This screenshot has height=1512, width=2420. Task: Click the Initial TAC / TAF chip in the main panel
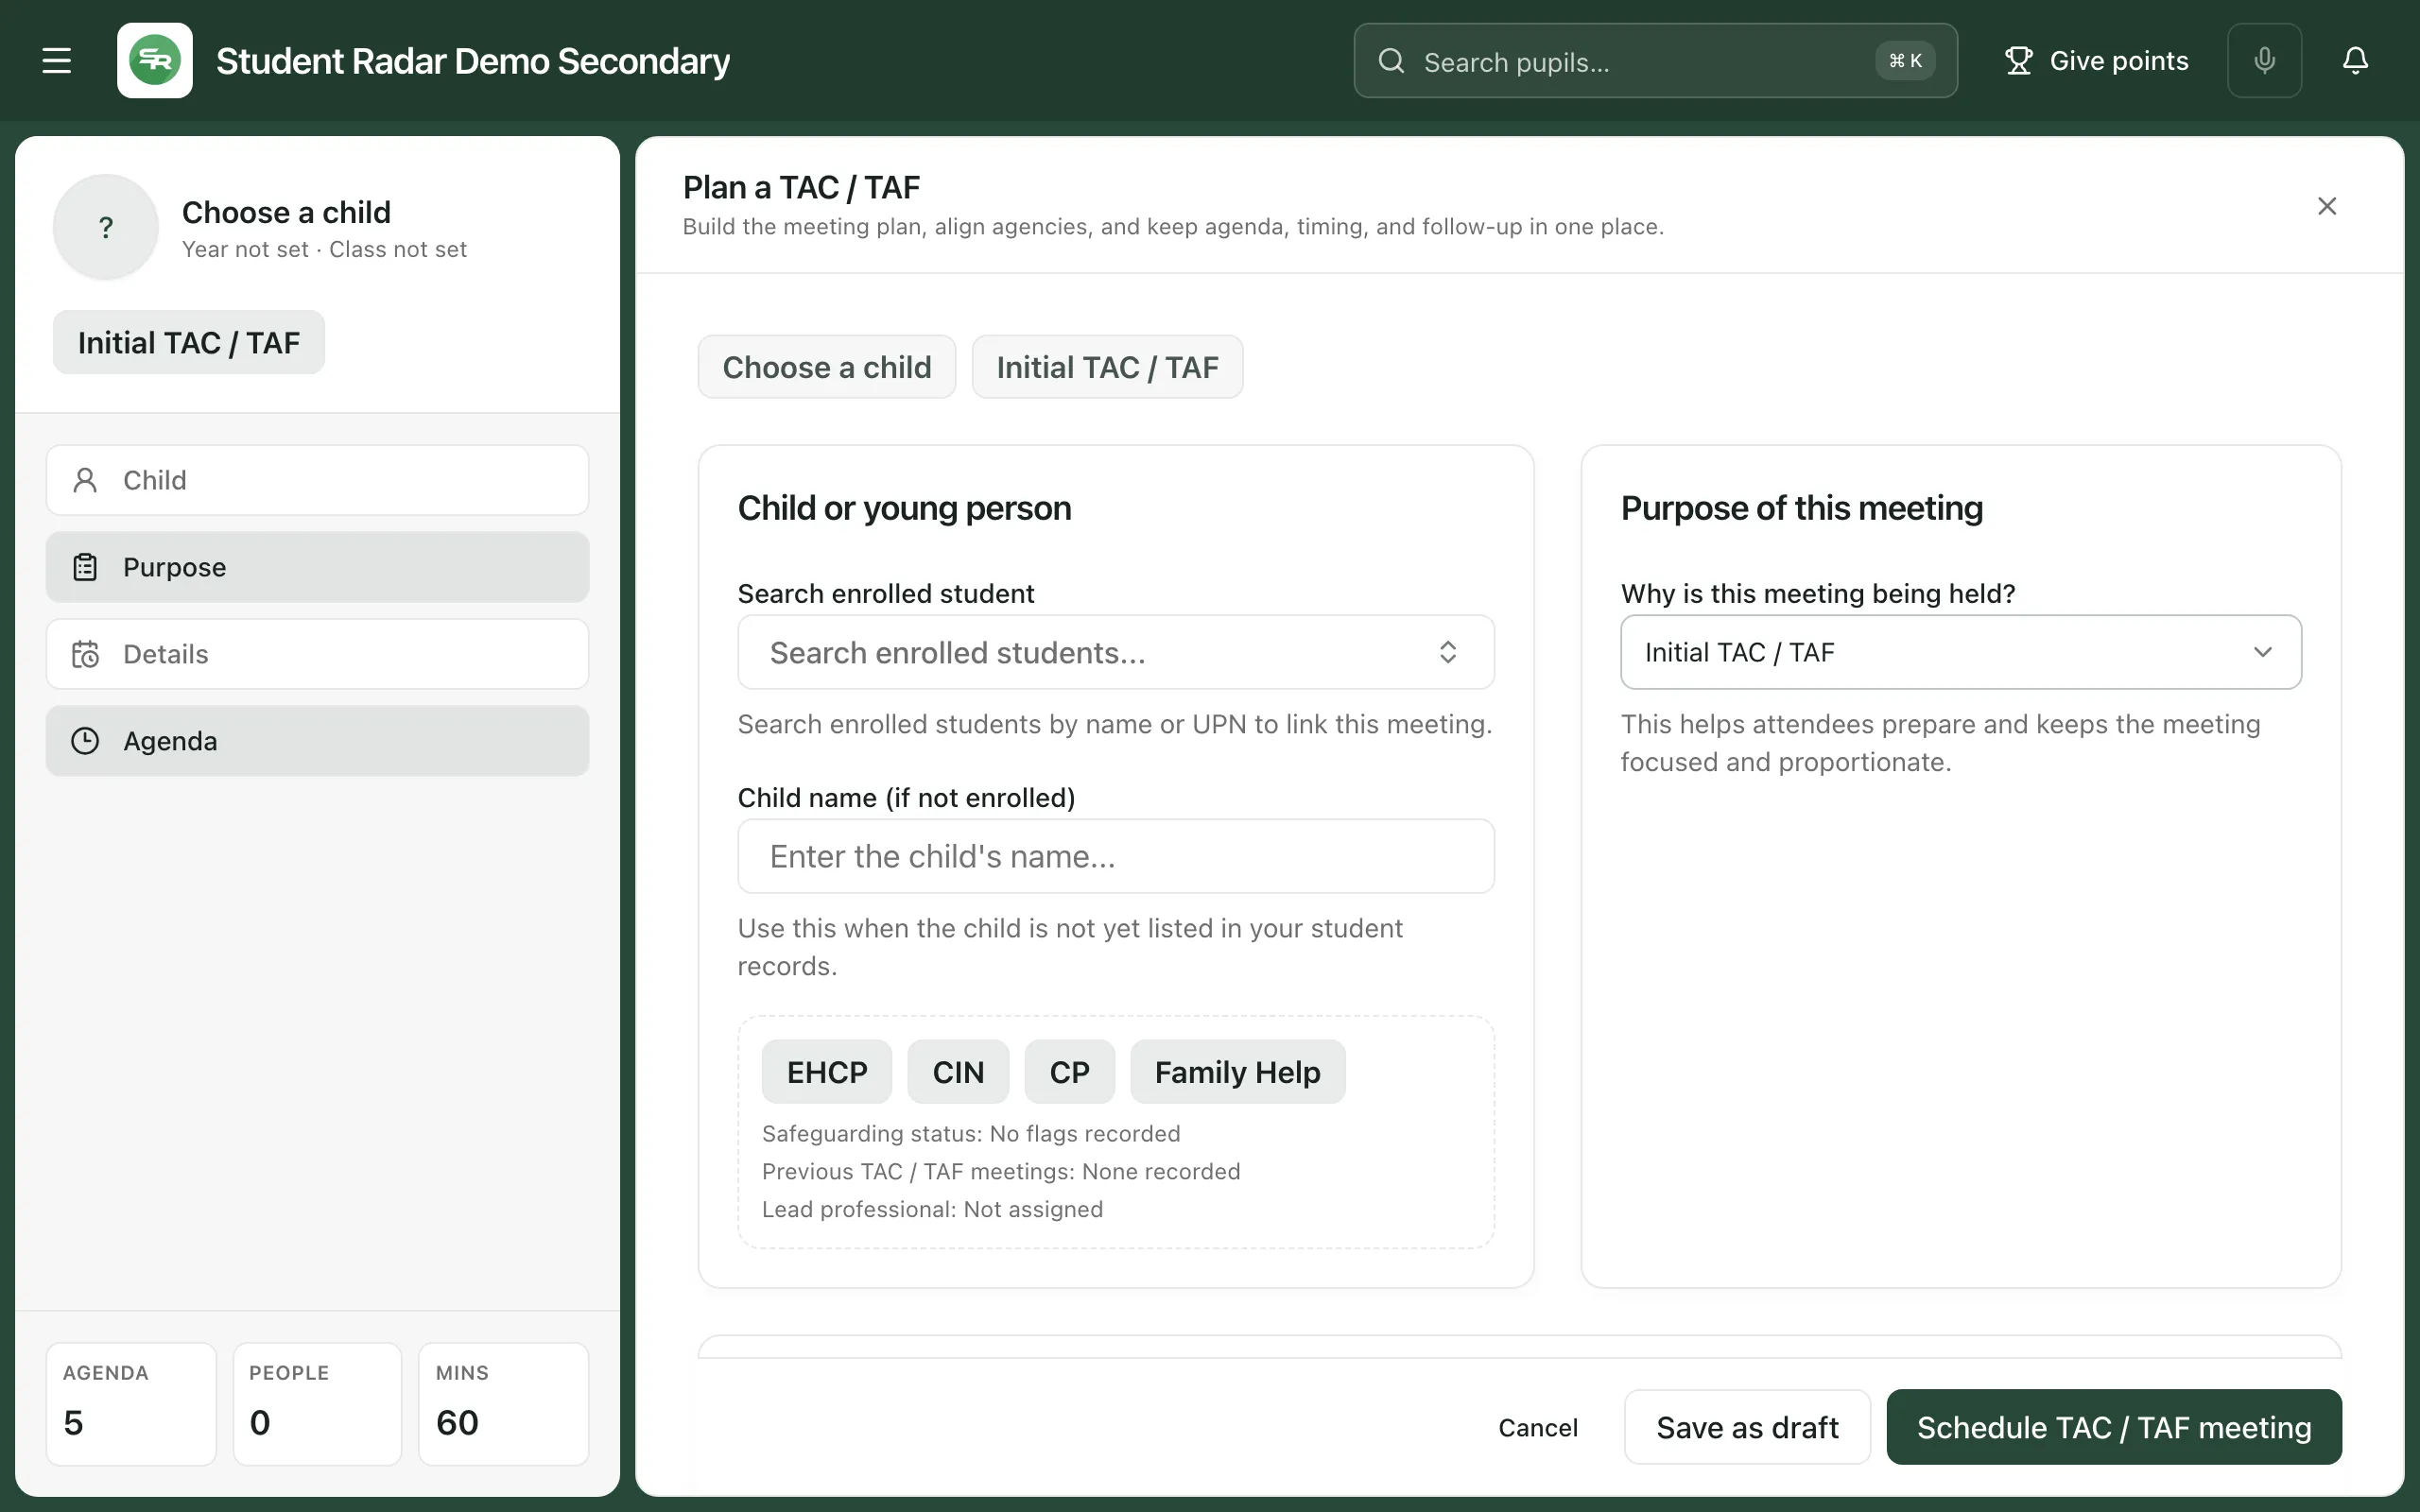tap(1107, 367)
